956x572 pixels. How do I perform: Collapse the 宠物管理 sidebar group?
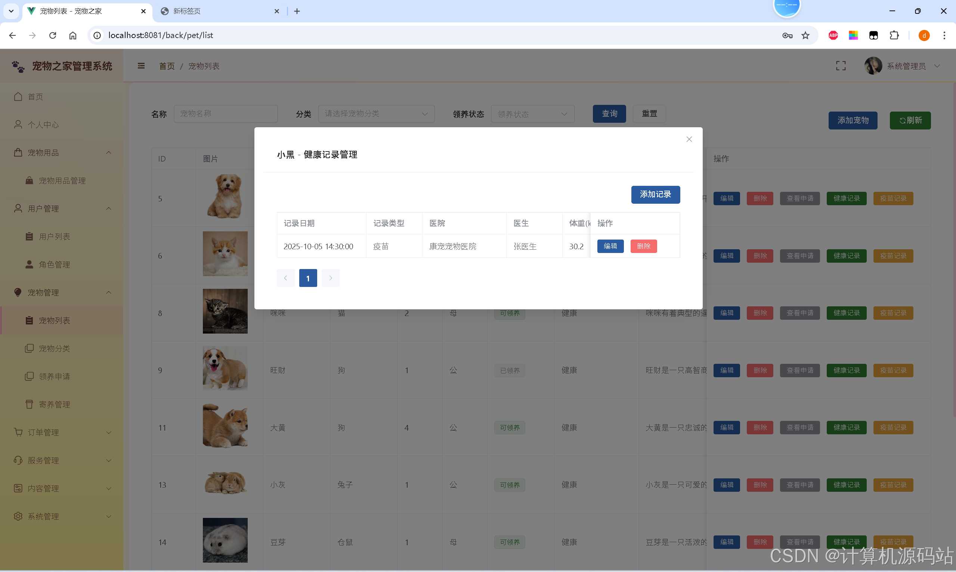click(62, 293)
